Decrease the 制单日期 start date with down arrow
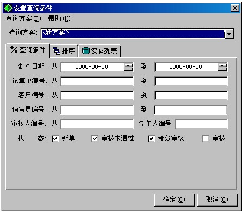The height and width of the screenshot is (212, 242). (x=128, y=69)
